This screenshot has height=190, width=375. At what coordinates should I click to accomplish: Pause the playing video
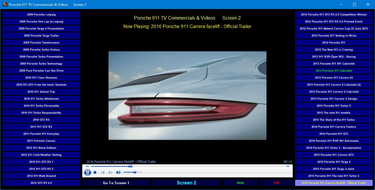point(87,172)
